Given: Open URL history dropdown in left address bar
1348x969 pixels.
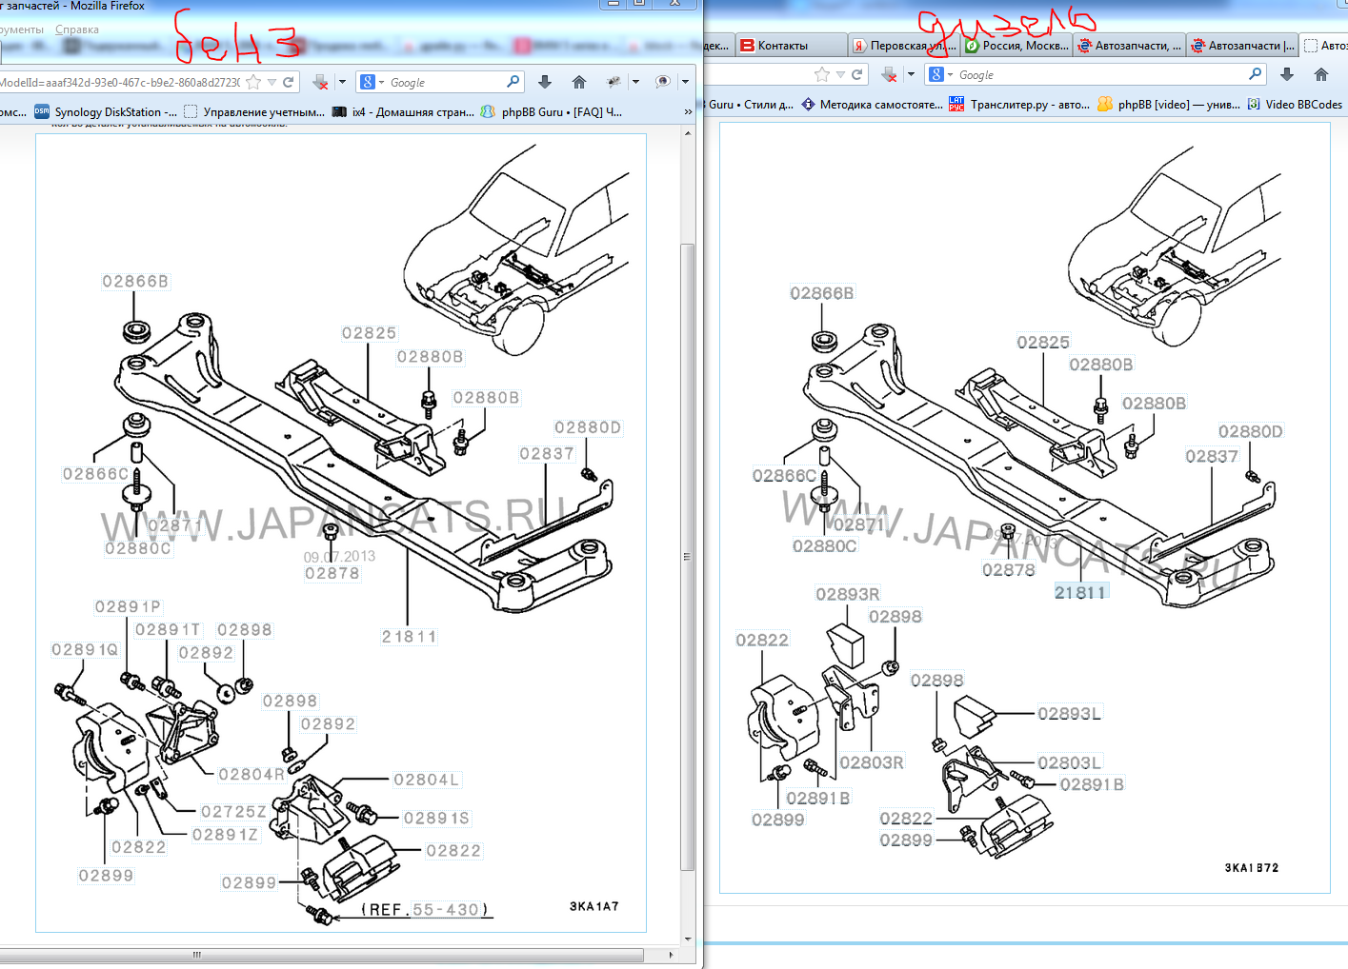Looking at the screenshot, I should click(x=272, y=83).
